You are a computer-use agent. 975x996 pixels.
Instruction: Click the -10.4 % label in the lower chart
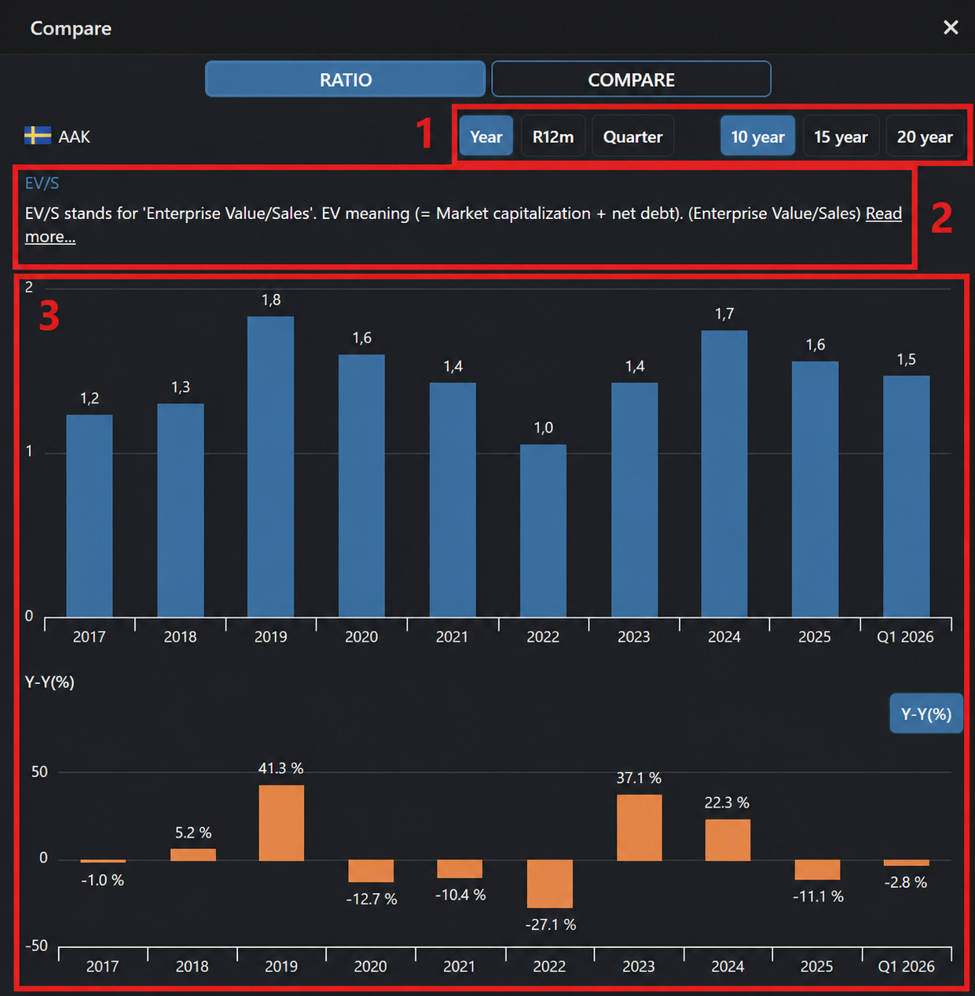460,895
